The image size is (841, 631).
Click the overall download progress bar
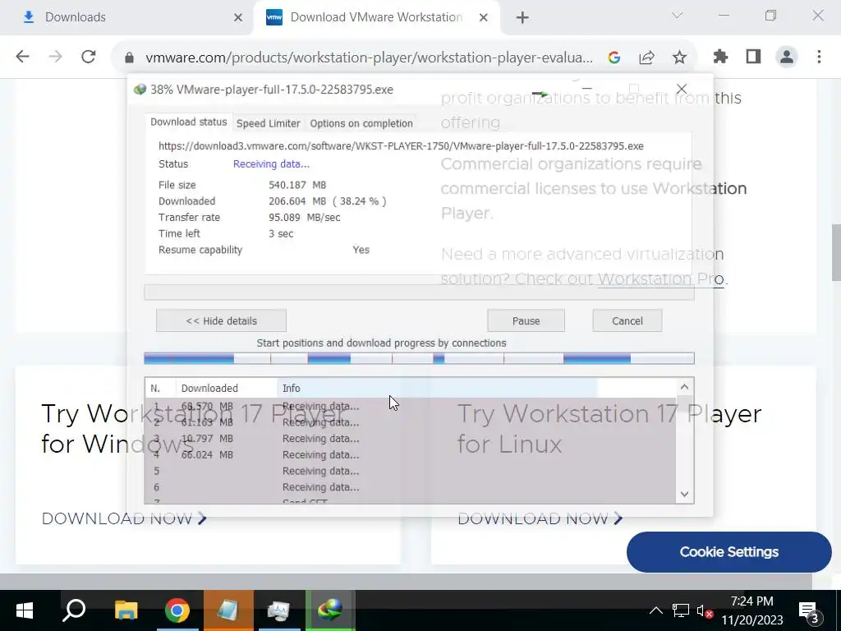[419, 292]
